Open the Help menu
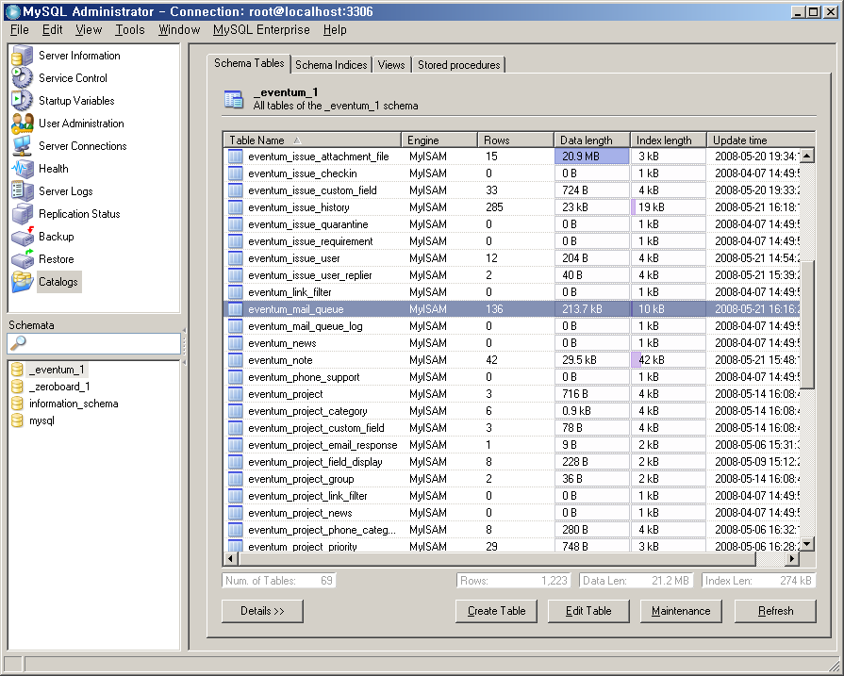This screenshot has width=844, height=676. (335, 29)
